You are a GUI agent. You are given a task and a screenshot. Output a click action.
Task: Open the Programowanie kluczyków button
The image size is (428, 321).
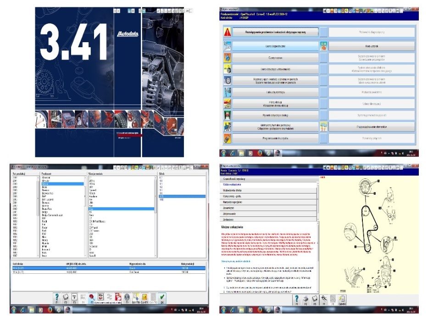[x=275, y=138]
